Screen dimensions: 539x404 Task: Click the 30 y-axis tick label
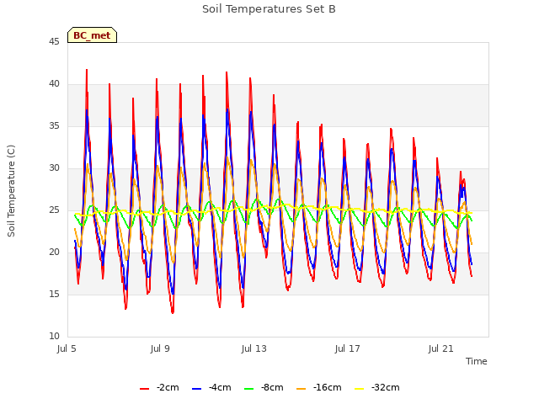coord(54,168)
